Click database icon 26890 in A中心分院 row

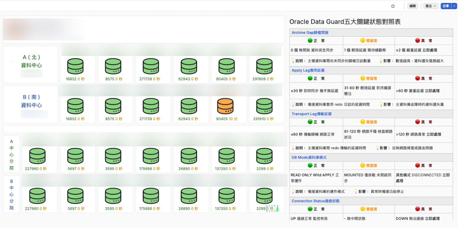click(x=189, y=156)
